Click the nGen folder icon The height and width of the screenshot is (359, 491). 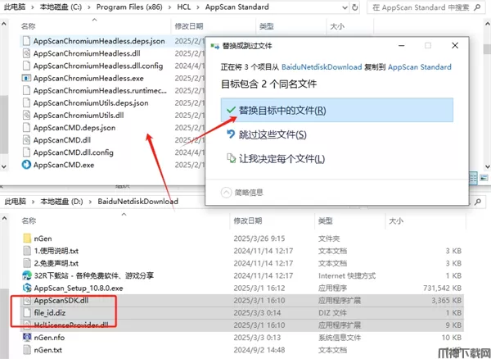click(27, 239)
